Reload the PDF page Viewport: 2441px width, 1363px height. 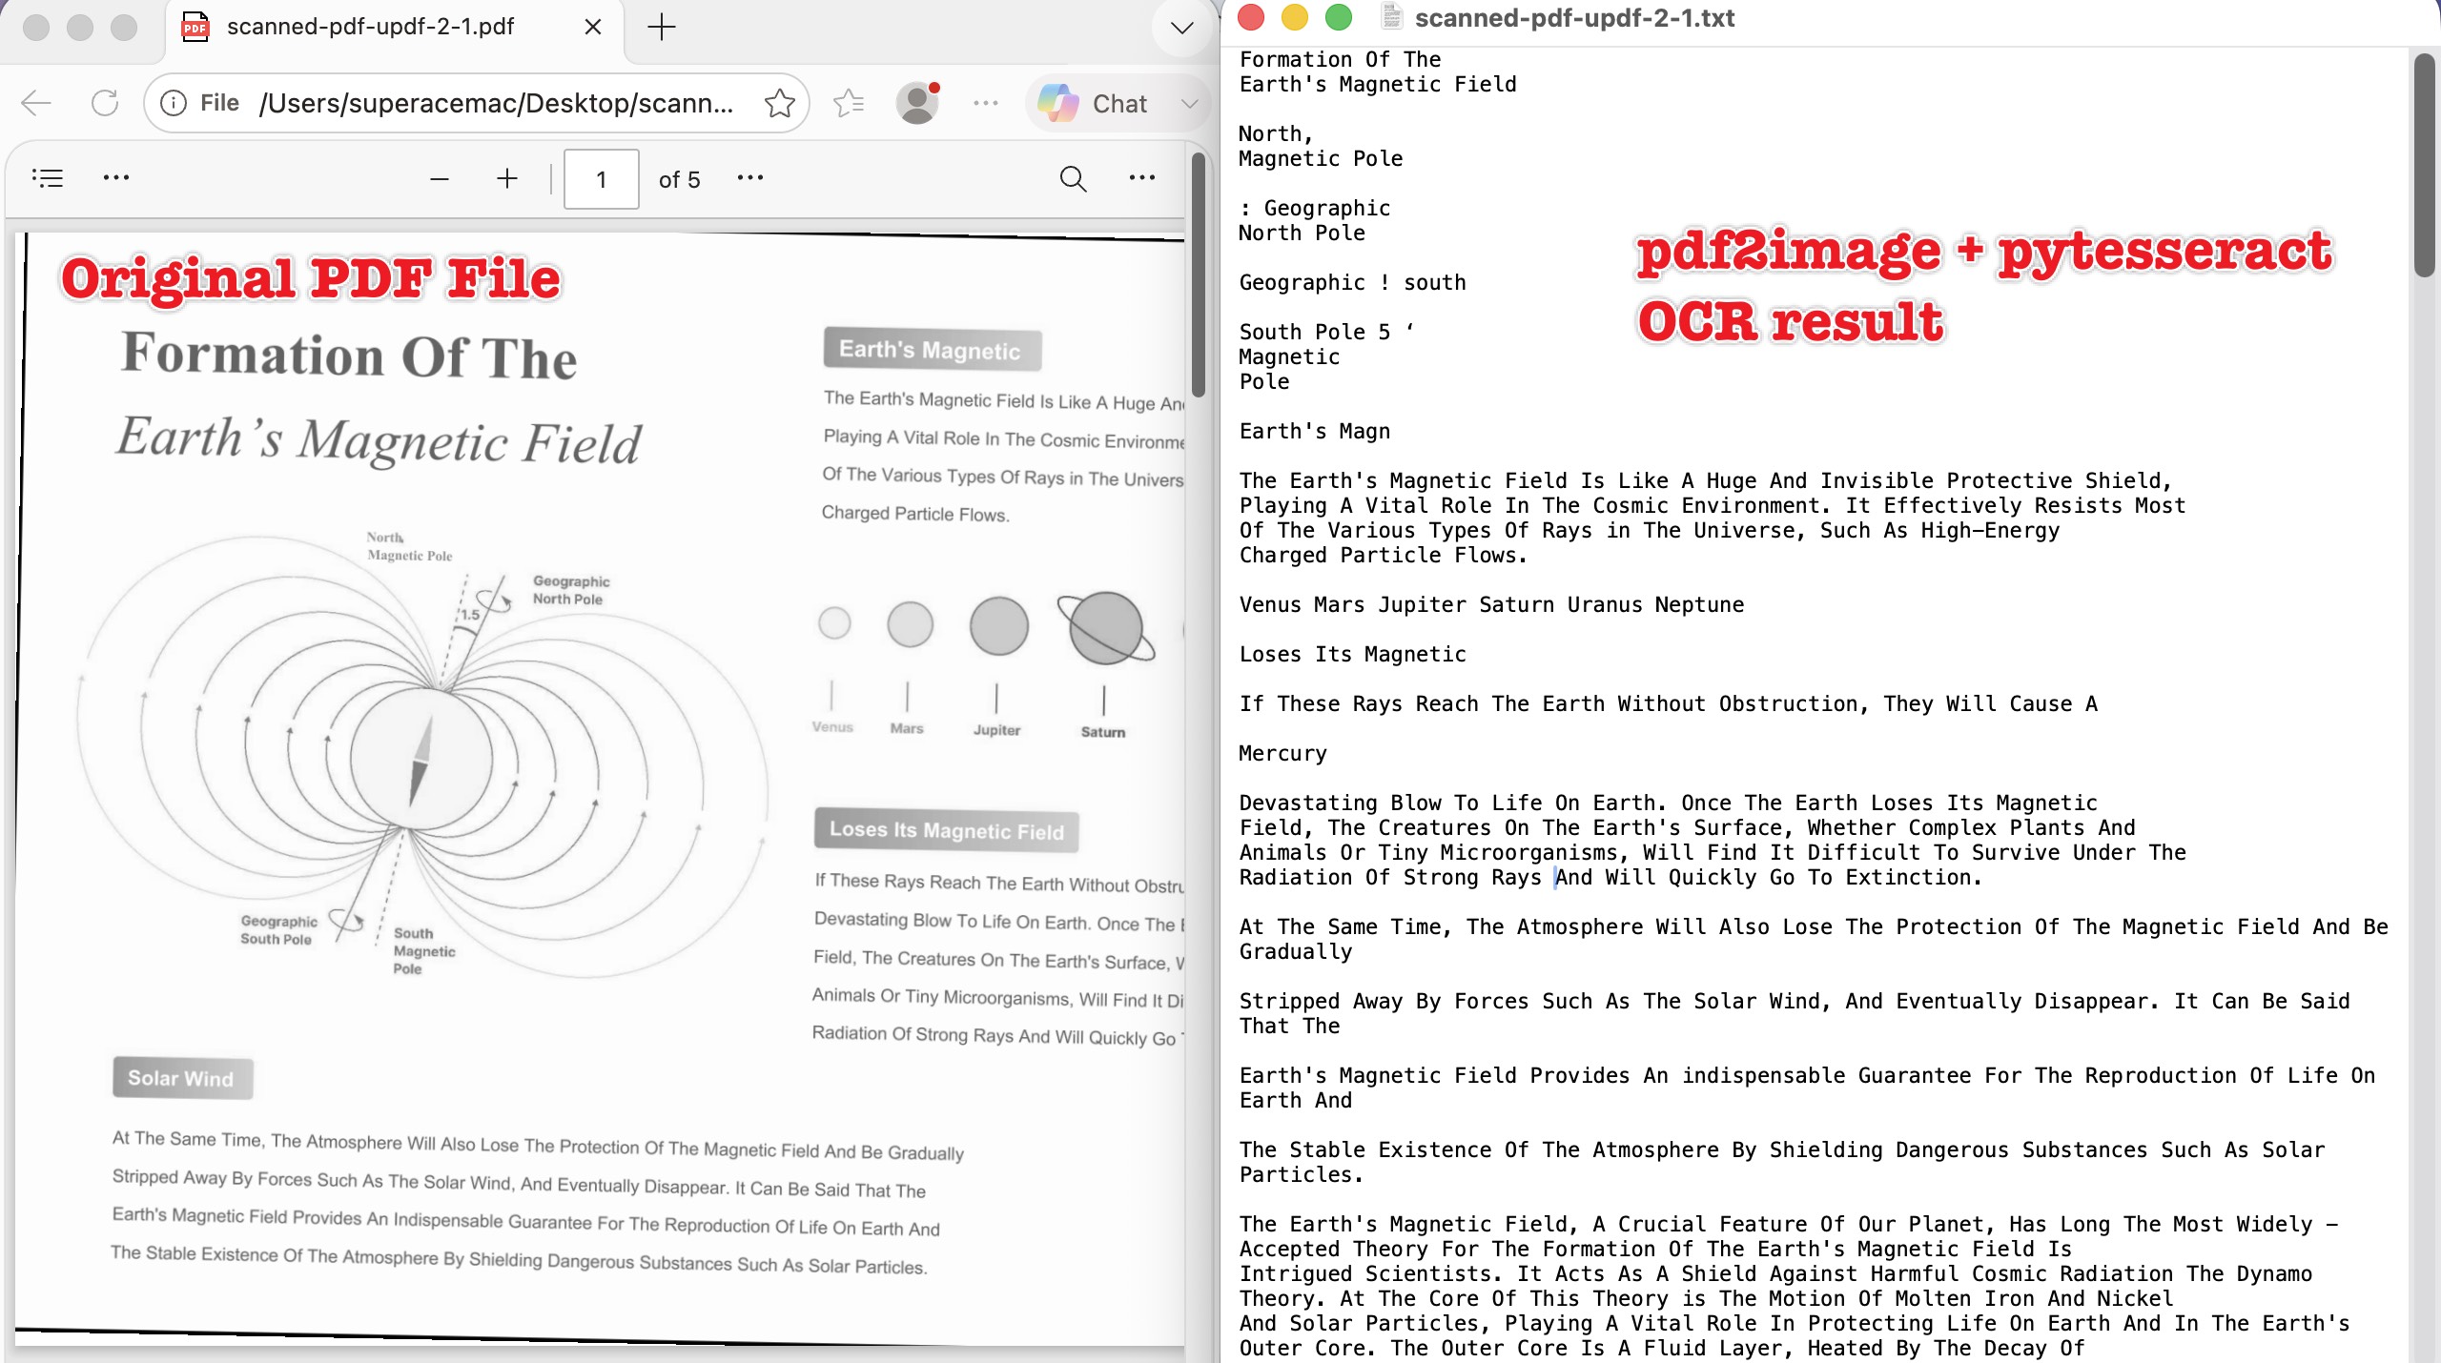tap(105, 103)
